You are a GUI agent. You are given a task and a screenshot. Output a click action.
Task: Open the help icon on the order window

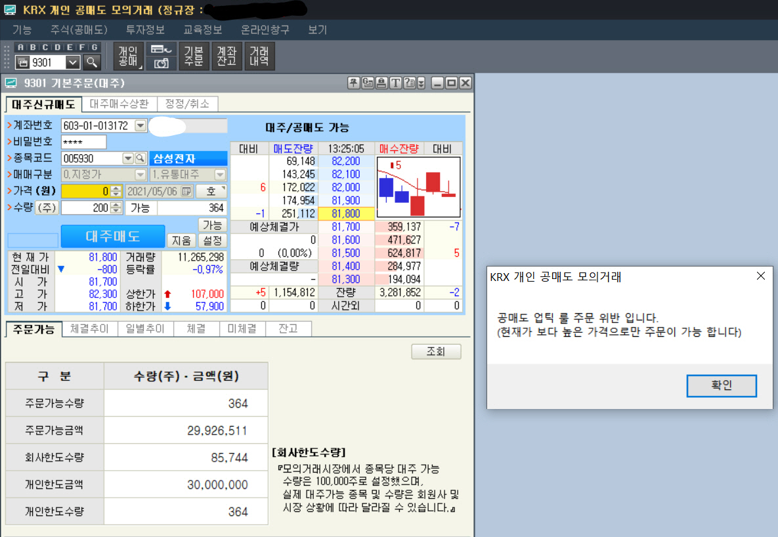point(409,83)
